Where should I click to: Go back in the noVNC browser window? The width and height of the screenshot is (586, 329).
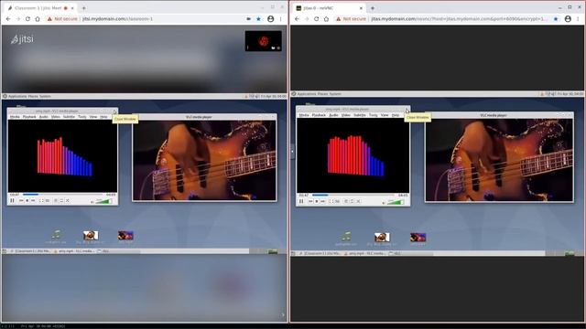[x=297, y=18]
